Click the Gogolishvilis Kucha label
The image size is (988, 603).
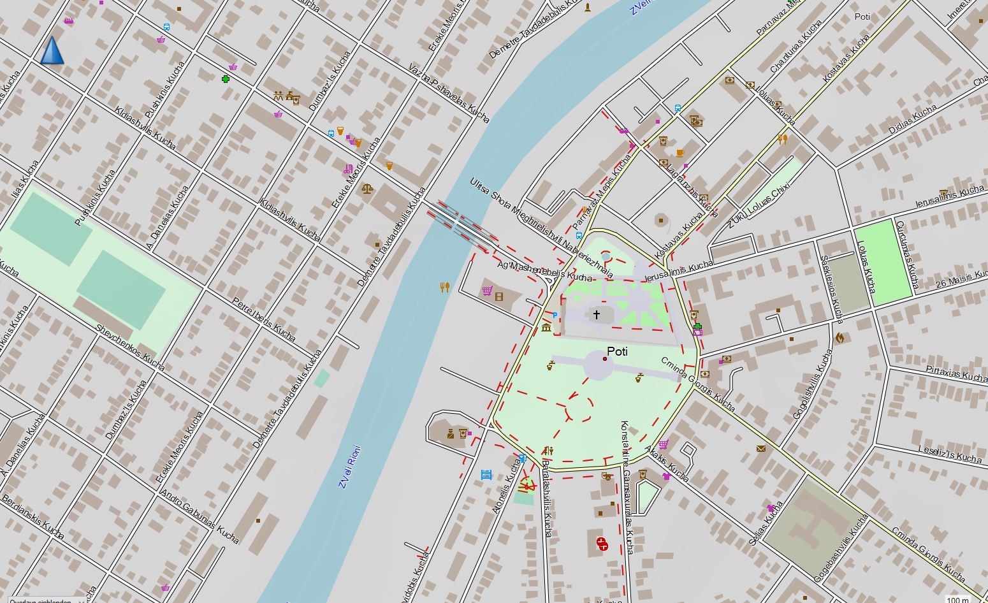pos(813,384)
